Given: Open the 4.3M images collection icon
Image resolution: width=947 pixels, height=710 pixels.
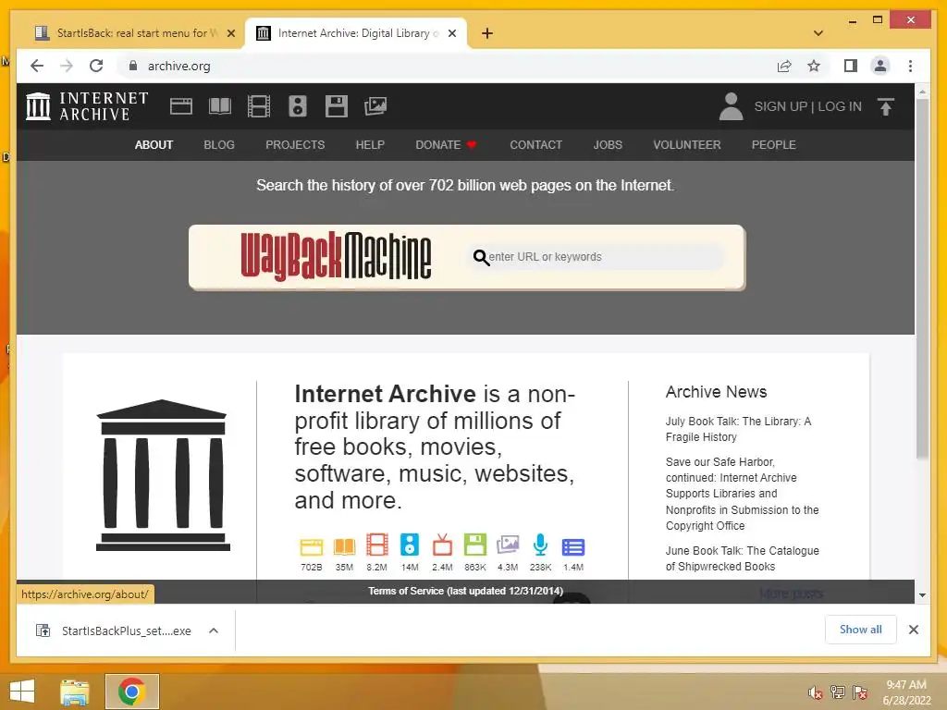Looking at the screenshot, I should click(x=508, y=545).
